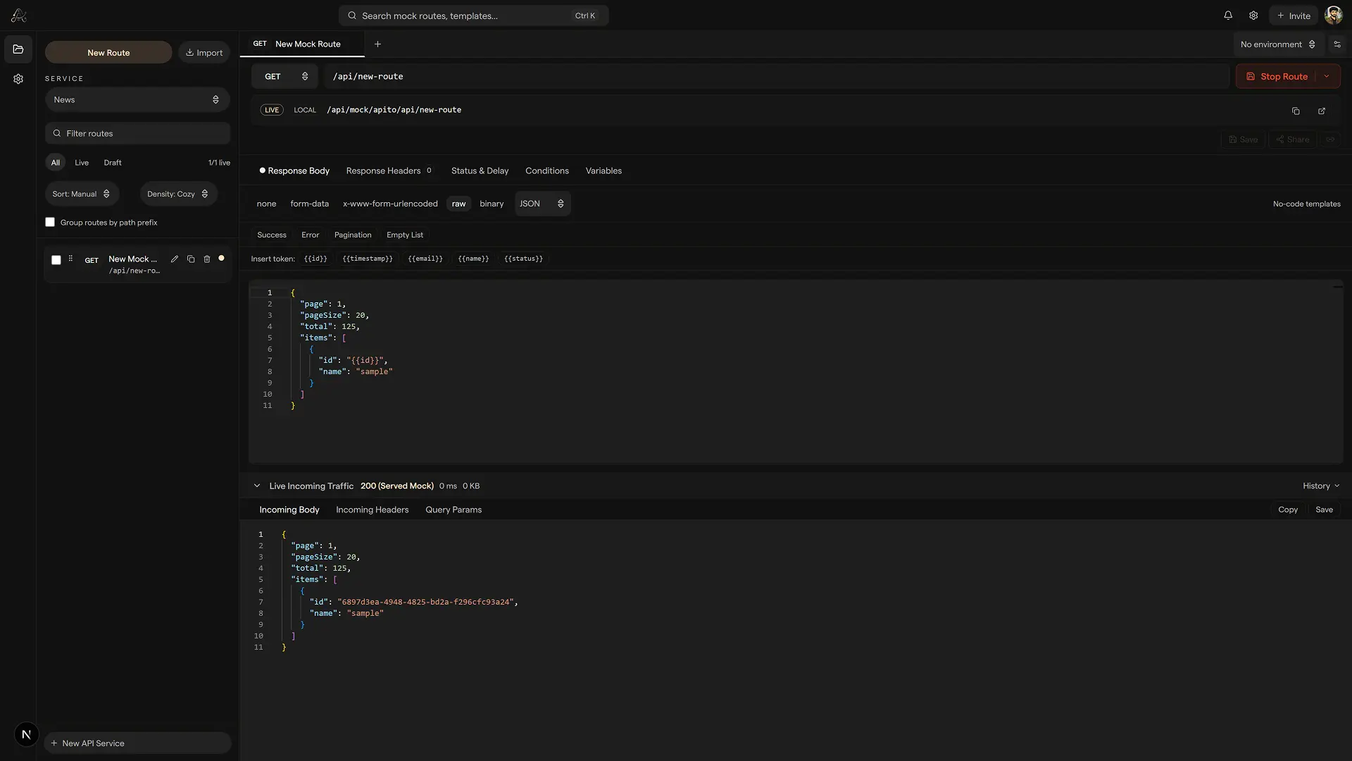Click the Stop Route button
1352x761 pixels.
(1277, 76)
